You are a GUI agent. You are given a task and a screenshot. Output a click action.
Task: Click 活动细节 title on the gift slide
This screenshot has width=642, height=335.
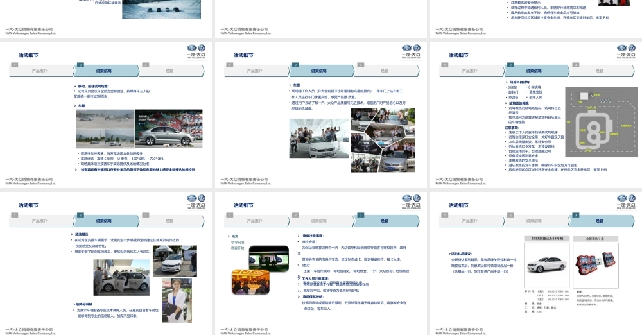[x=458, y=205]
